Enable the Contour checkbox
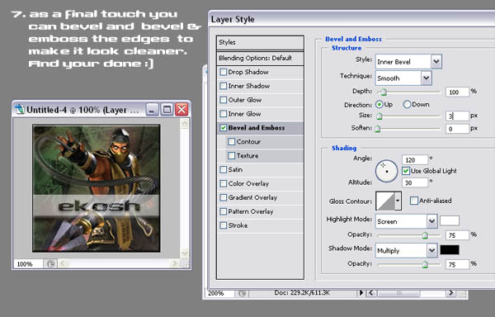Screen dimensions: 495x317 point(231,141)
